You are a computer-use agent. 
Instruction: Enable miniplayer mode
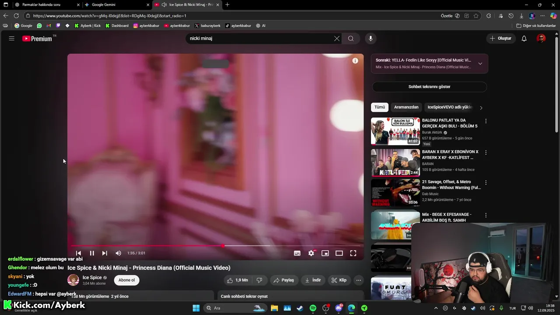click(x=325, y=253)
